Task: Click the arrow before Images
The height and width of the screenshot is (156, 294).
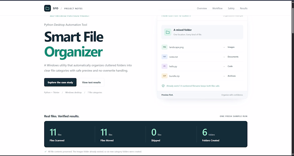Action: click(224, 47)
